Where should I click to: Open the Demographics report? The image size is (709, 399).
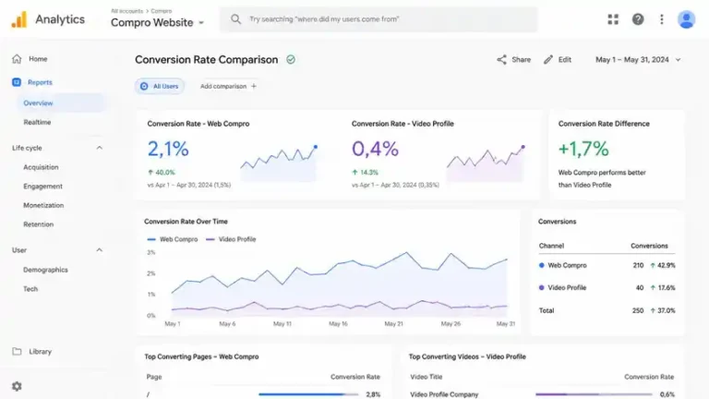click(x=45, y=270)
